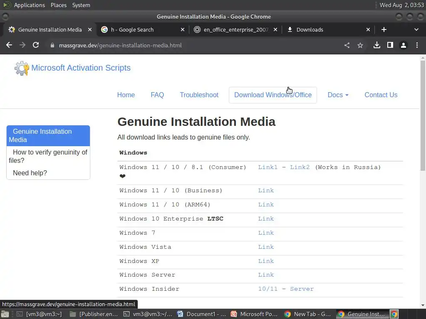The image size is (426, 319).
Task: Open the System menu
Action: tap(81, 5)
